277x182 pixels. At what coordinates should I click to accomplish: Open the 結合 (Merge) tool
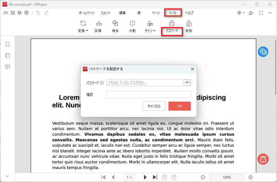tap(115, 26)
